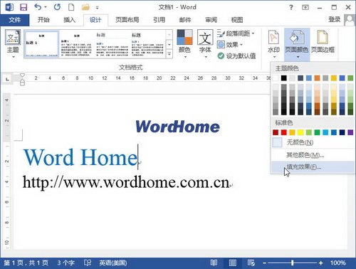This screenshot has height=269, width=356.
Task: Open the 颜色 theme colors menu
Action: tap(184, 44)
